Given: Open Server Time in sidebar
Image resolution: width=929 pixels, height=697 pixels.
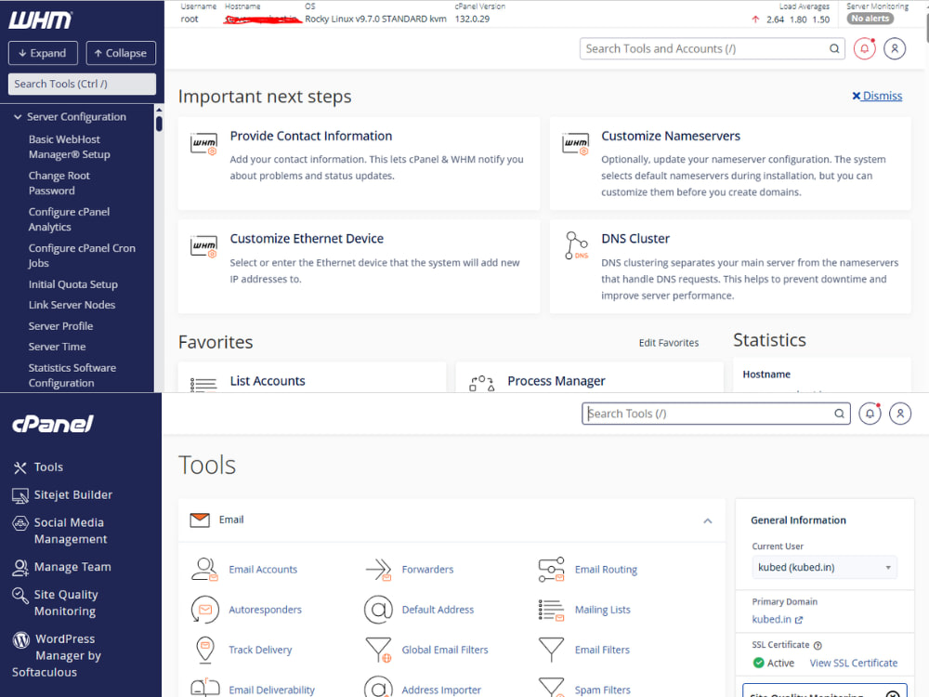Looking at the screenshot, I should point(57,347).
